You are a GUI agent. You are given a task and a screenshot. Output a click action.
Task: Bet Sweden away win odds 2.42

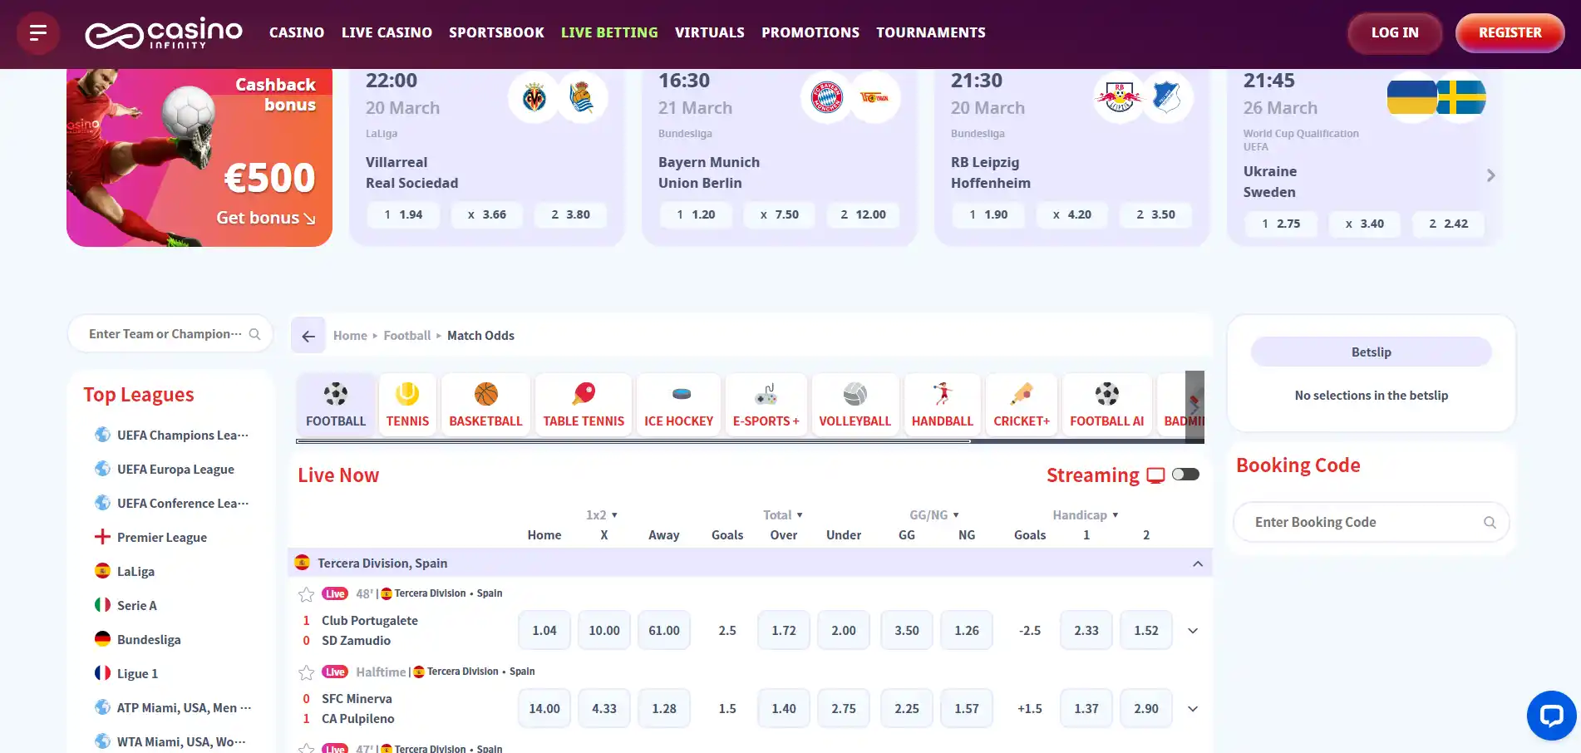[1448, 224]
